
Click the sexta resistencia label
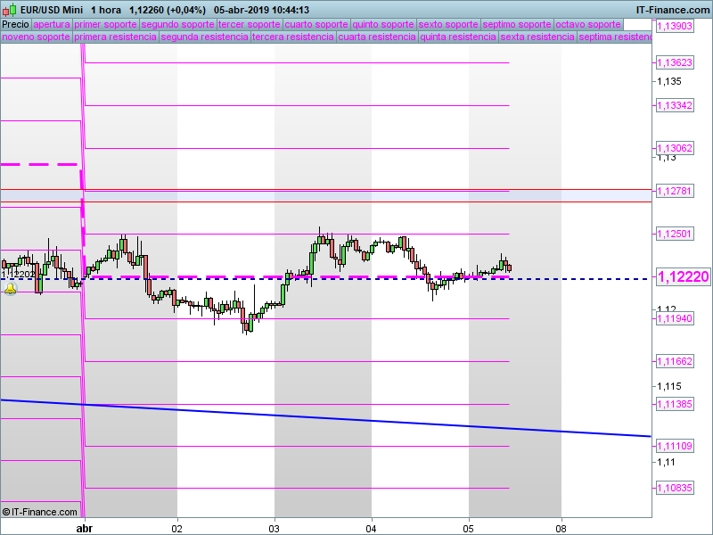click(537, 37)
